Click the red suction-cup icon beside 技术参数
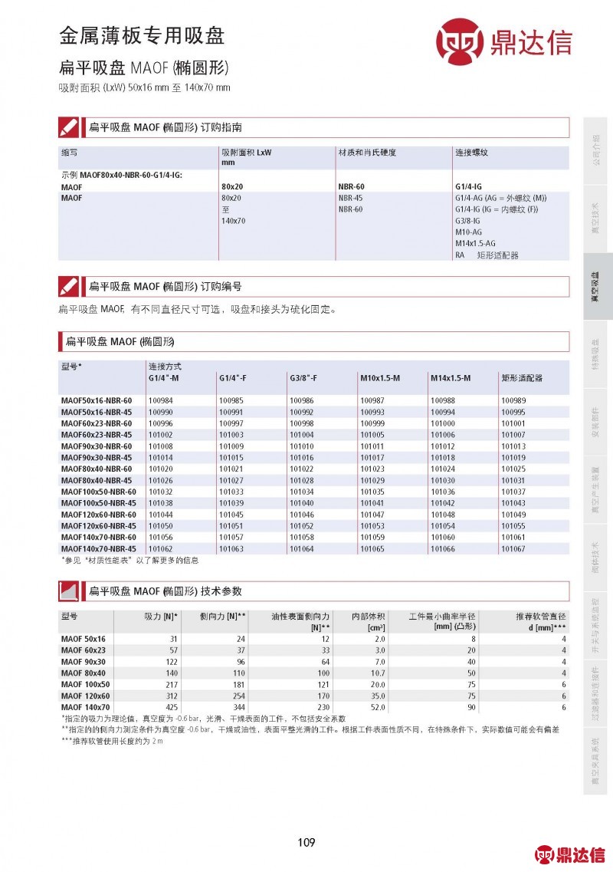Screen dimensions: 613x872 click(x=69, y=591)
